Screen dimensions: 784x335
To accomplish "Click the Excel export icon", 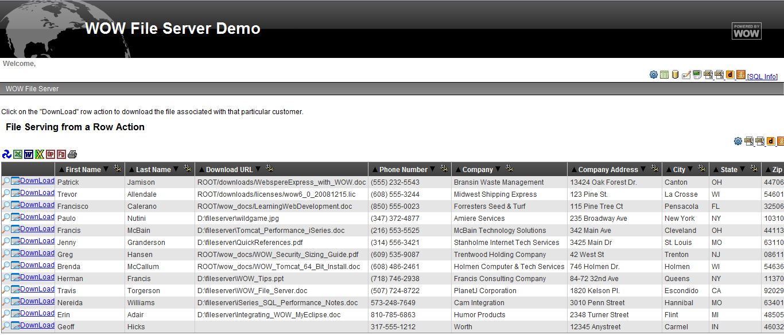I will coord(18,154).
